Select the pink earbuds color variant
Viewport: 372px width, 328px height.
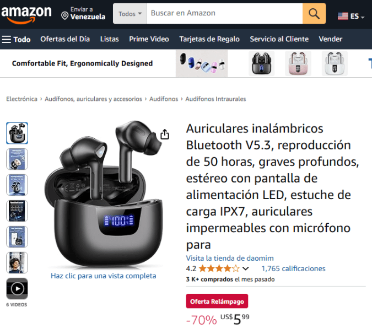[x=298, y=63]
